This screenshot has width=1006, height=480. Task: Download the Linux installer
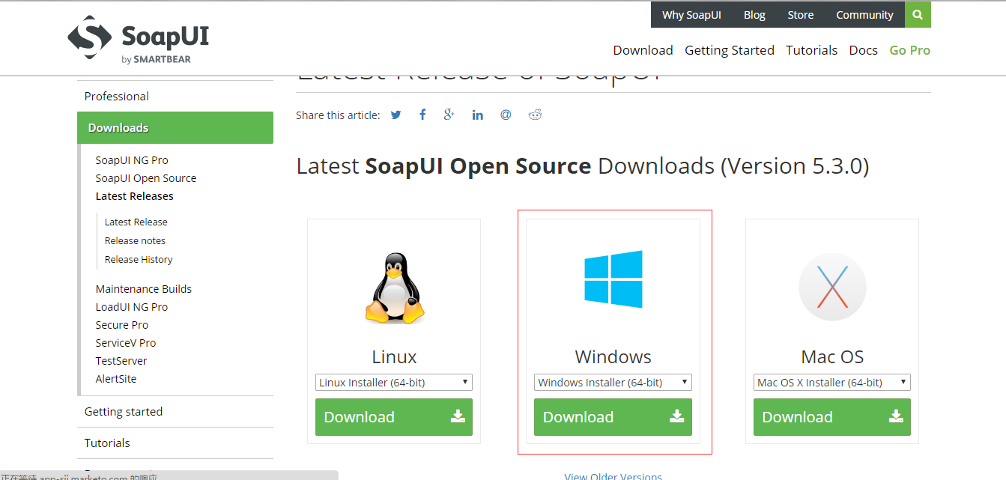click(394, 417)
